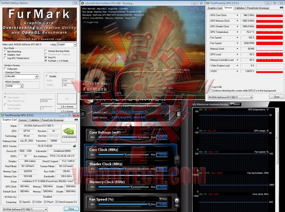Open the VDDC sensor dropdown

(x=237, y=71)
